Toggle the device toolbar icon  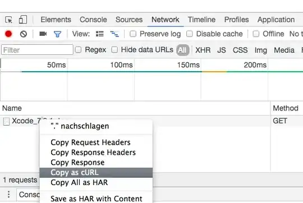point(22,20)
